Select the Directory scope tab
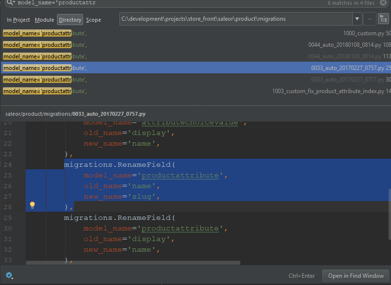391x285 pixels. click(70, 20)
